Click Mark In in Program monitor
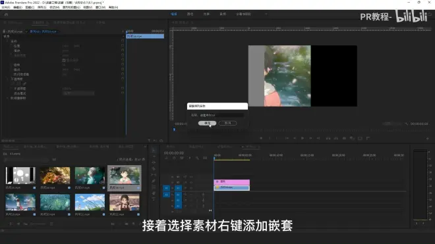 [270, 138]
